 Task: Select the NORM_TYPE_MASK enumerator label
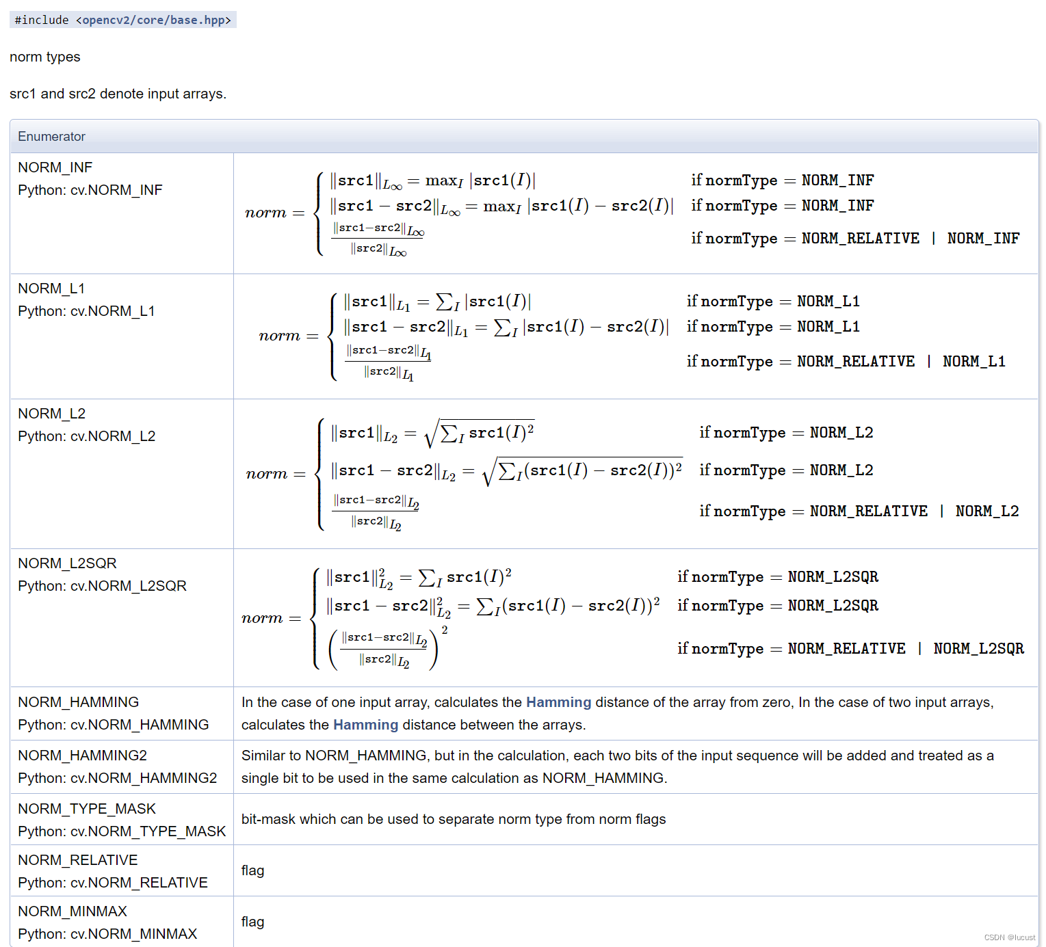86,808
